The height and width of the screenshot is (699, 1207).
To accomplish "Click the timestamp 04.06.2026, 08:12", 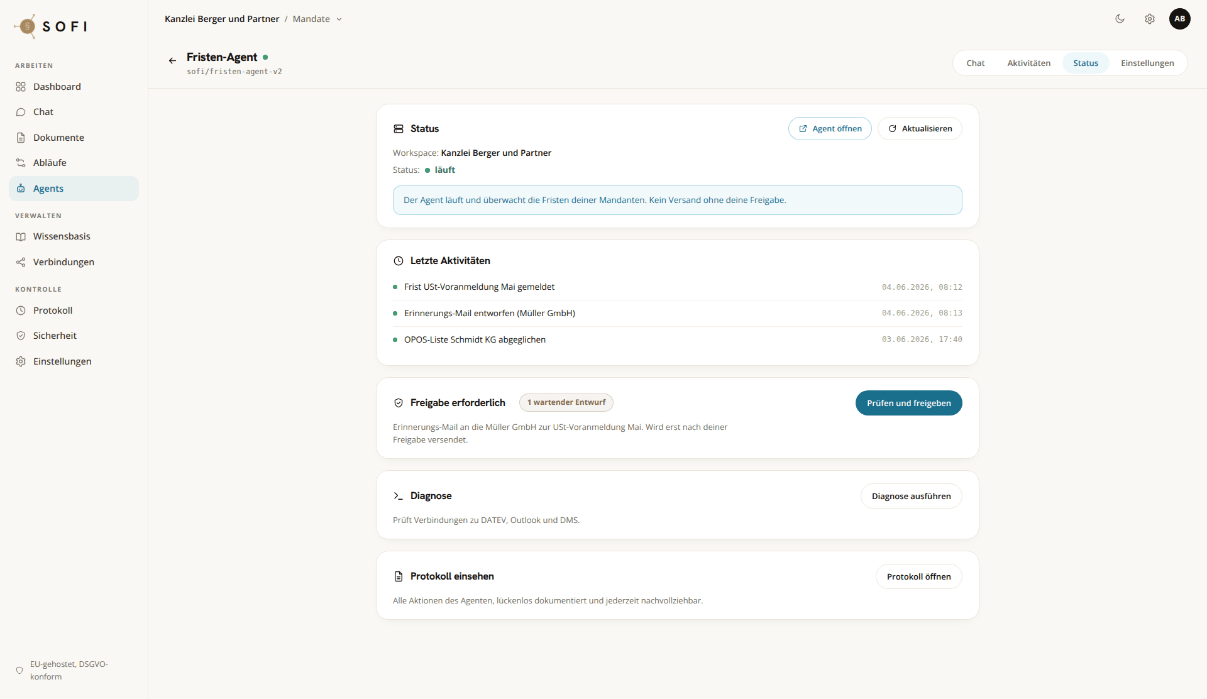I will click(x=922, y=287).
